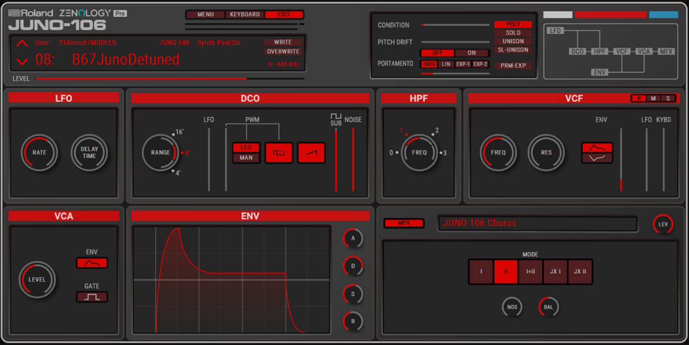Click the DCO block in signal flow diagram
689x345 pixels.
578,52
